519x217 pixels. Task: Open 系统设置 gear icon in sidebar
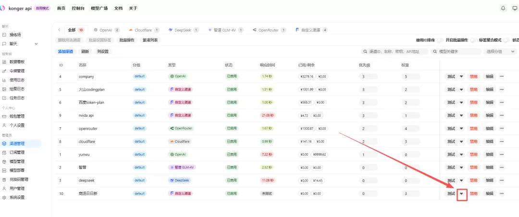point(4,198)
